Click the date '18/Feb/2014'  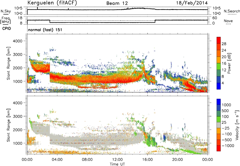[x=192, y=3]
